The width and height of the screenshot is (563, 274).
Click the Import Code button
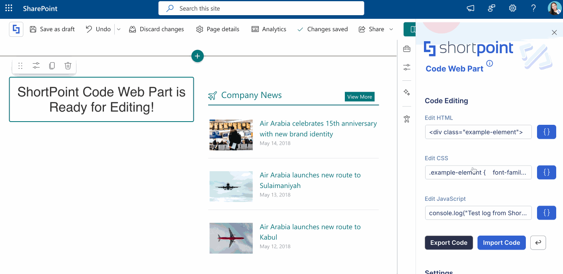pos(501,243)
